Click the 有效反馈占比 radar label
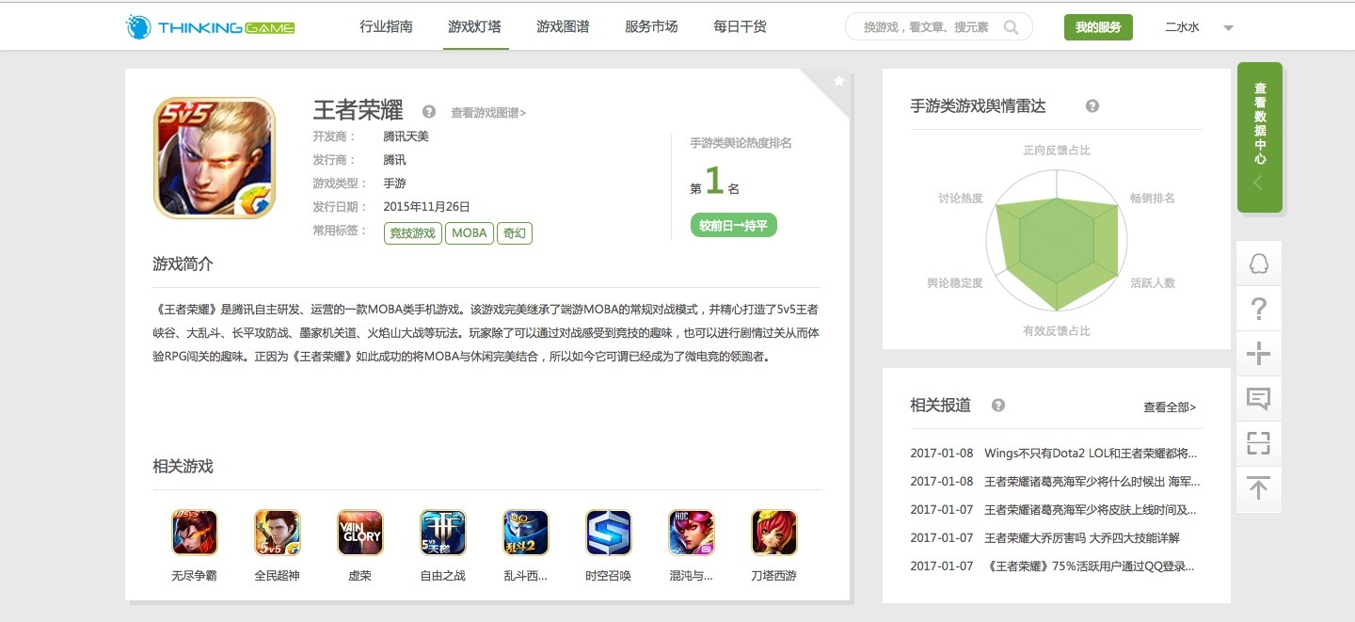 click(x=1057, y=331)
